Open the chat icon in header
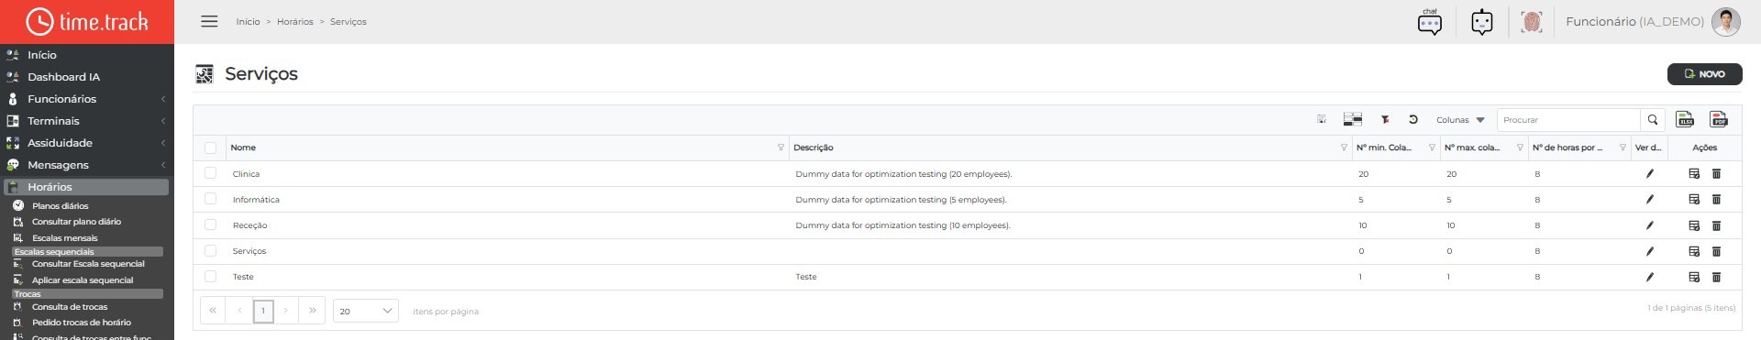Image resolution: width=1761 pixels, height=340 pixels. tap(1430, 21)
